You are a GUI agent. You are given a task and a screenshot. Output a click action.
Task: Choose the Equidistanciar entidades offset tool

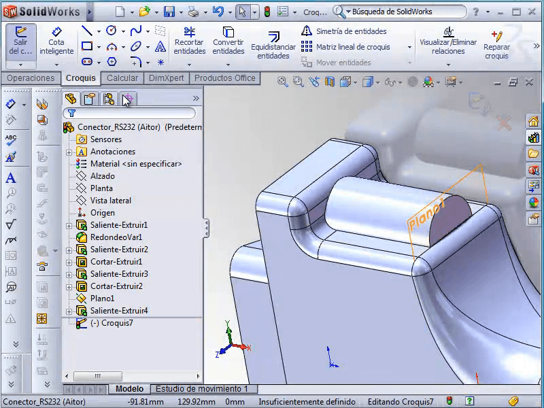click(x=273, y=45)
